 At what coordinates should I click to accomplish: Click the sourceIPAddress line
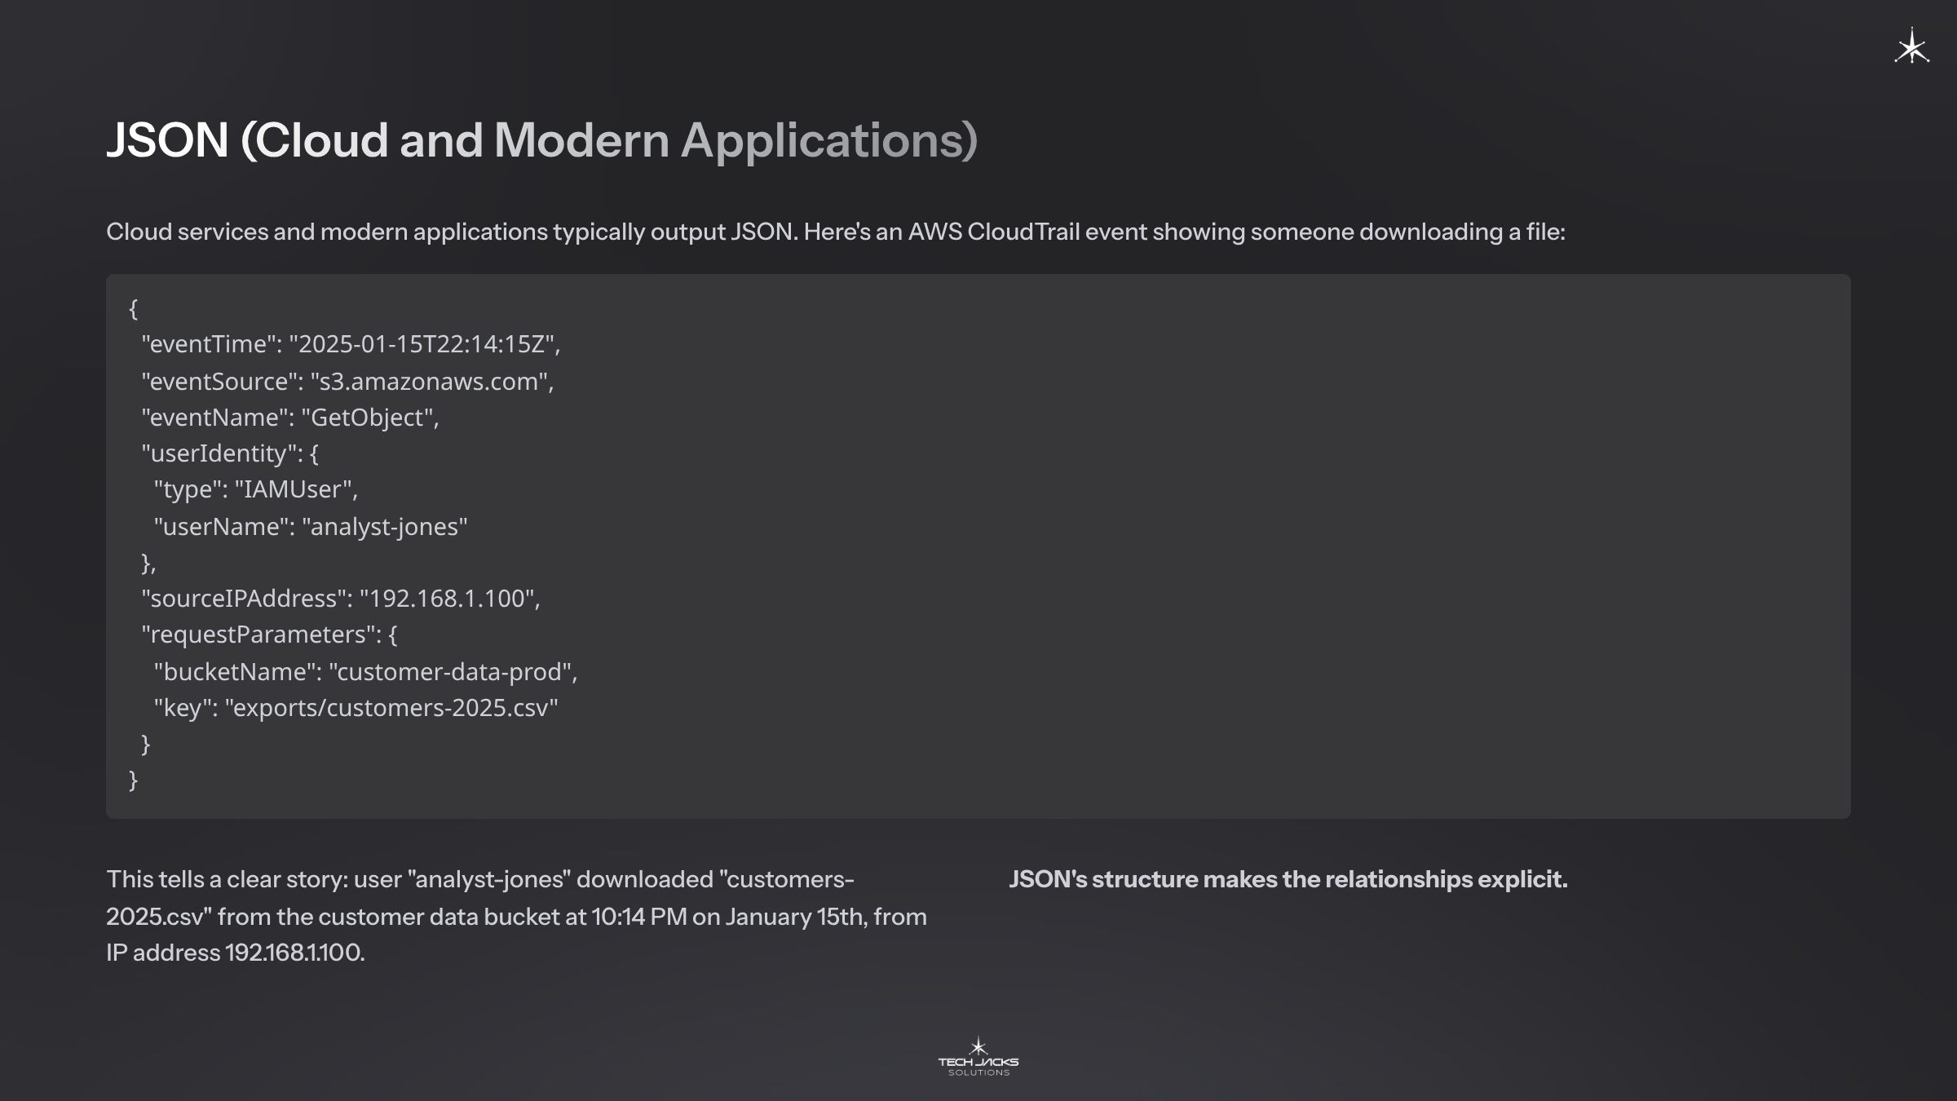tap(341, 599)
